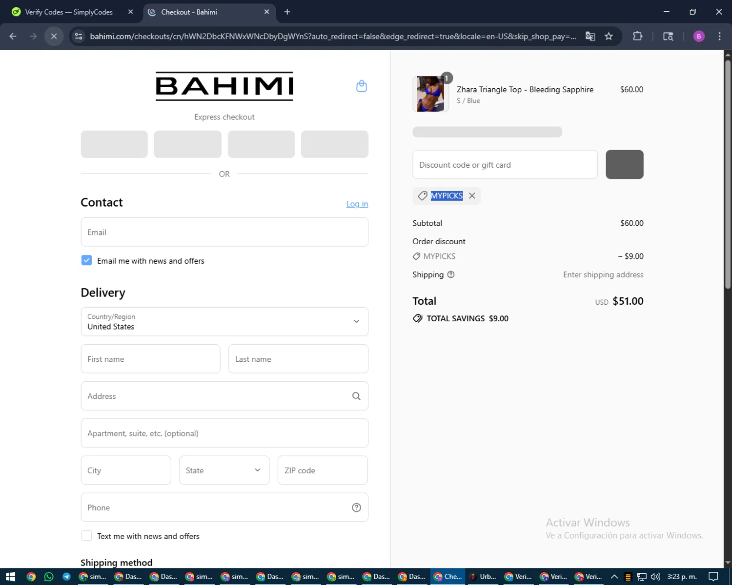This screenshot has width=732, height=585.
Task: Click the browser address bar URL
Action: [333, 36]
